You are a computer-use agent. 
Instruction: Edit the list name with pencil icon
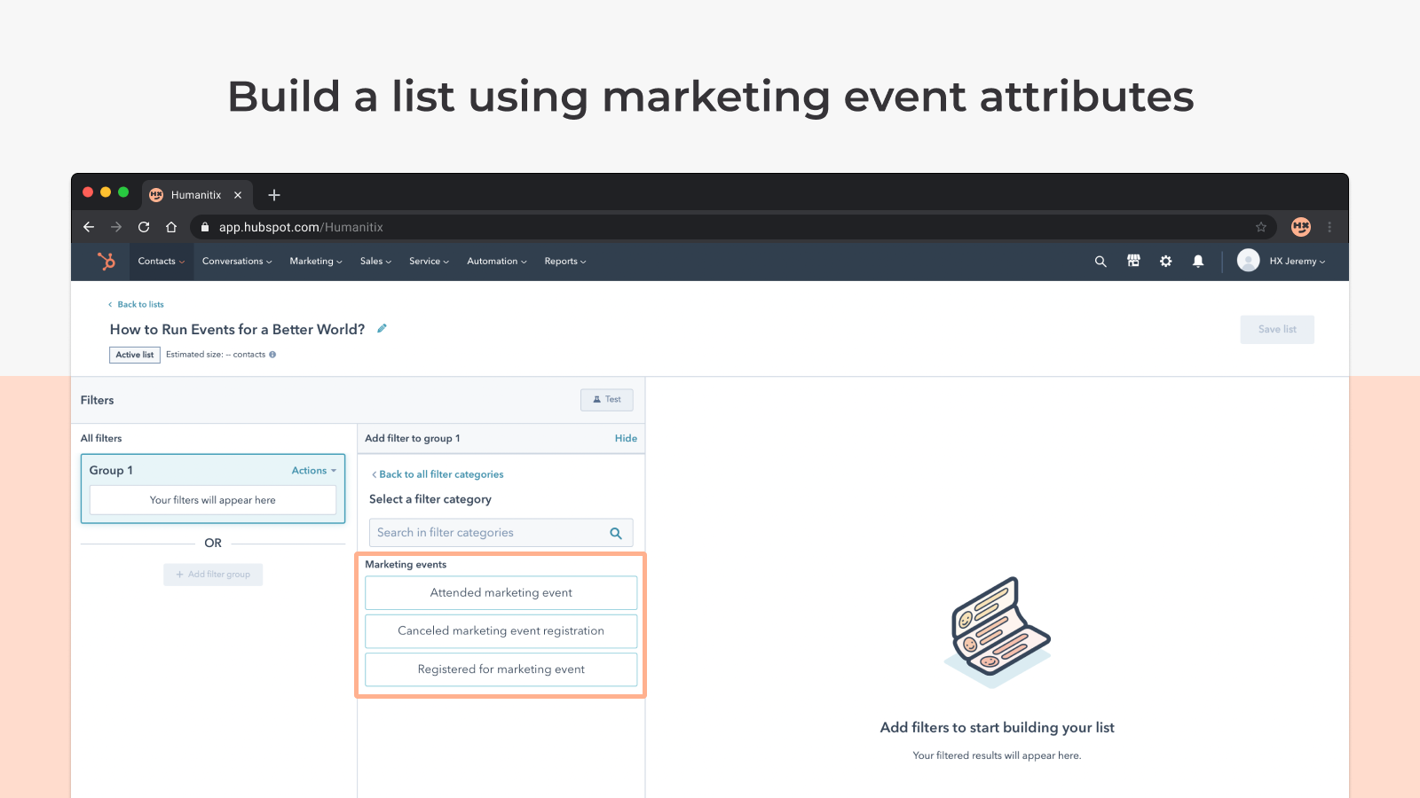pyautogui.click(x=382, y=328)
